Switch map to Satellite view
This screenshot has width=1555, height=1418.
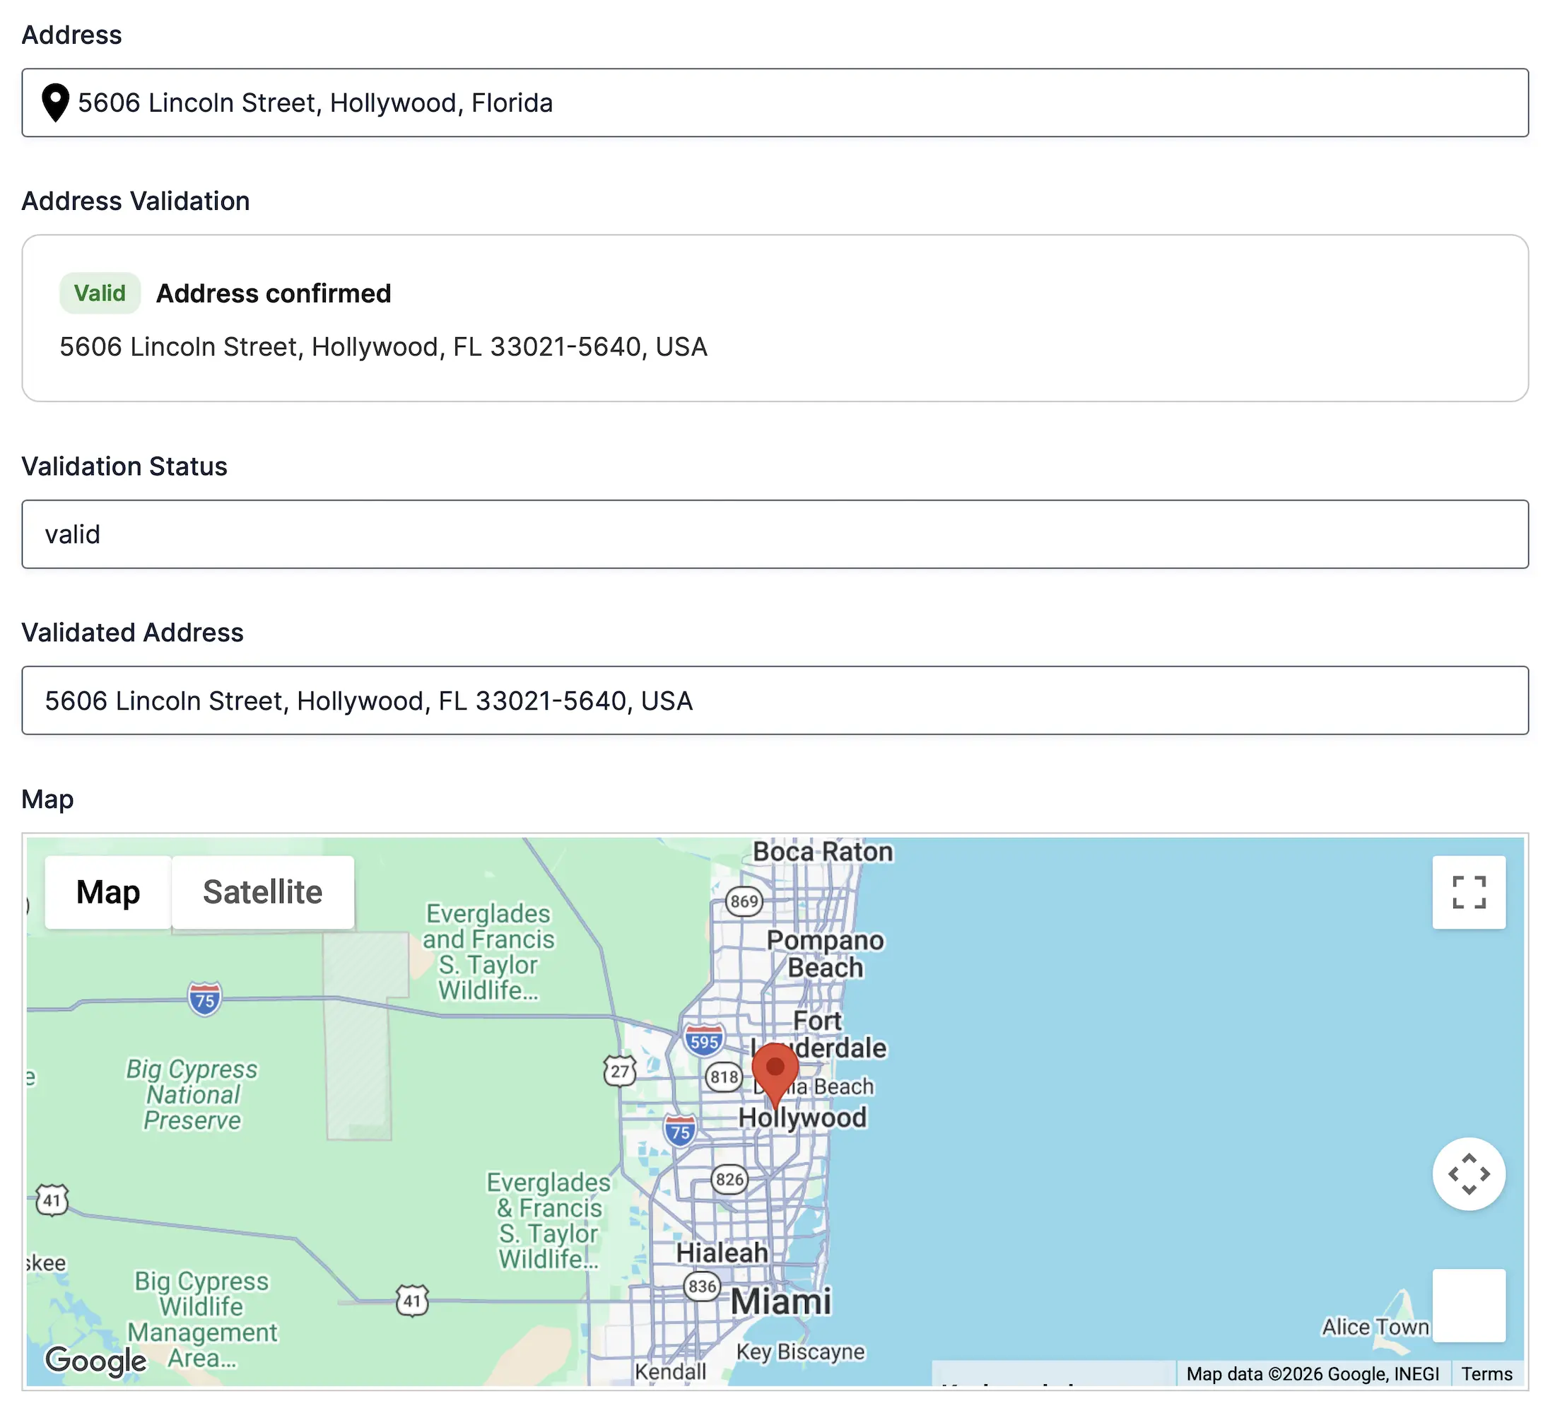(x=262, y=892)
